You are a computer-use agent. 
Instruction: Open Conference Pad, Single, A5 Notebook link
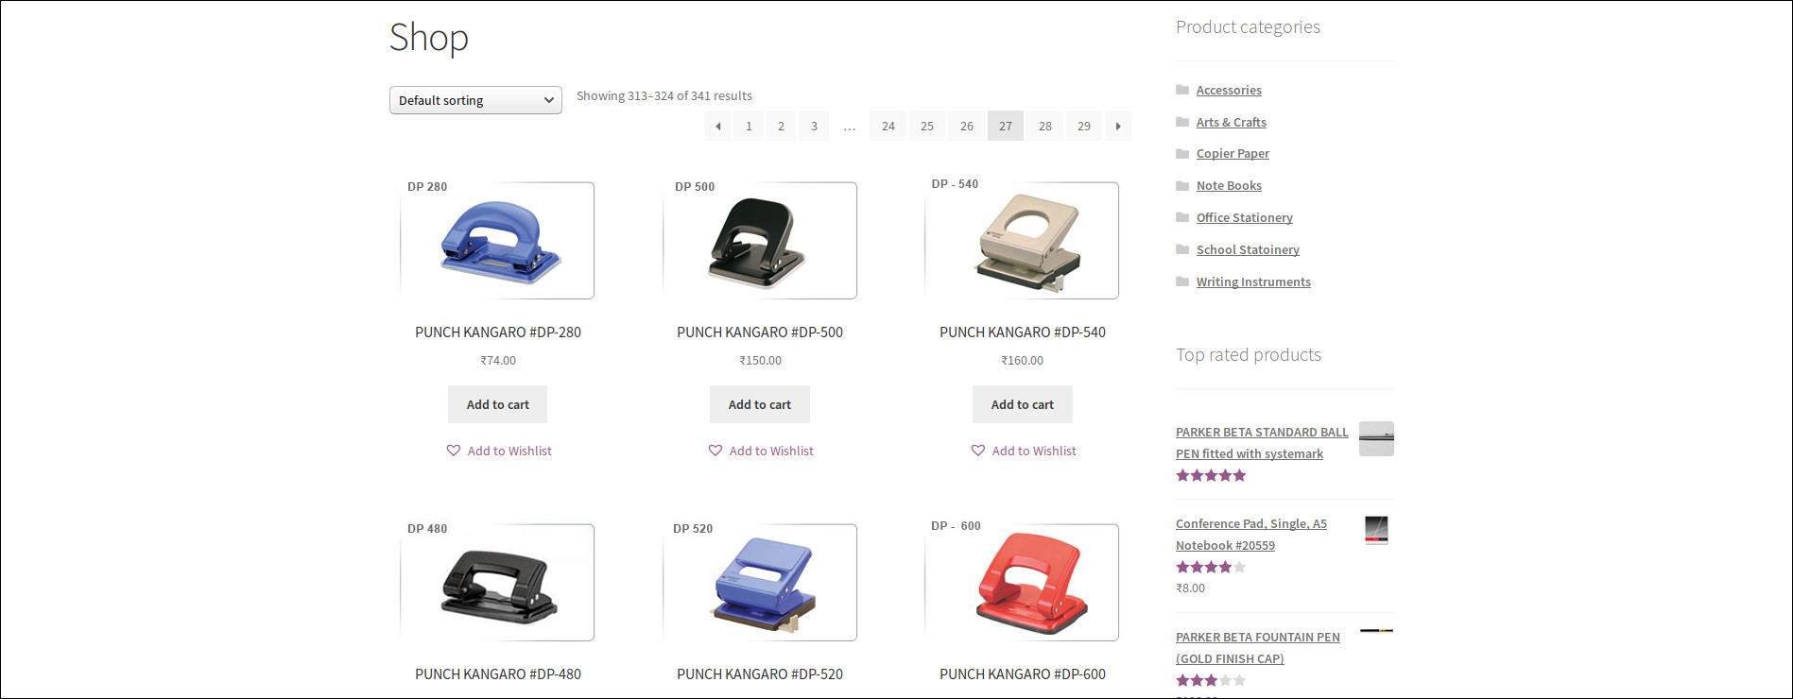tap(1251, 535)
